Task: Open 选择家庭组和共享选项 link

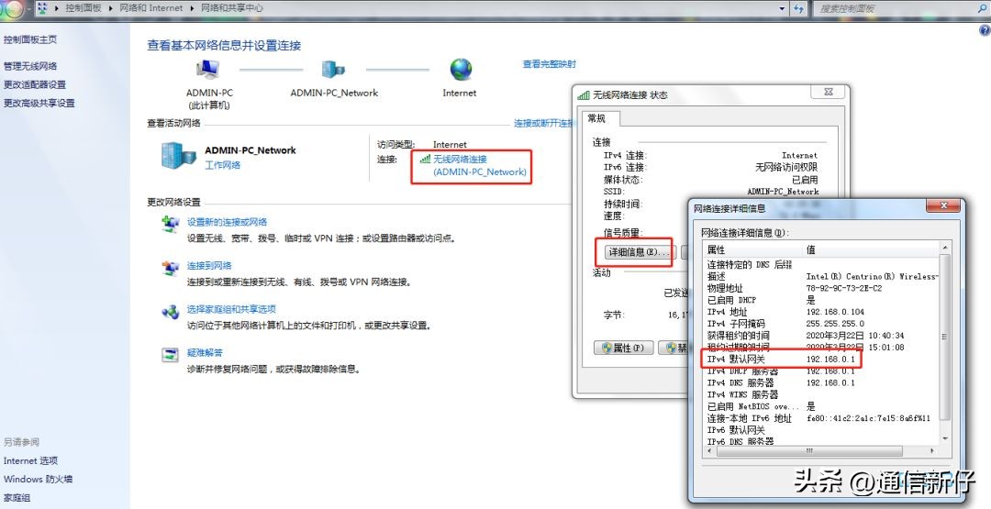Action: tap(231, 309)
